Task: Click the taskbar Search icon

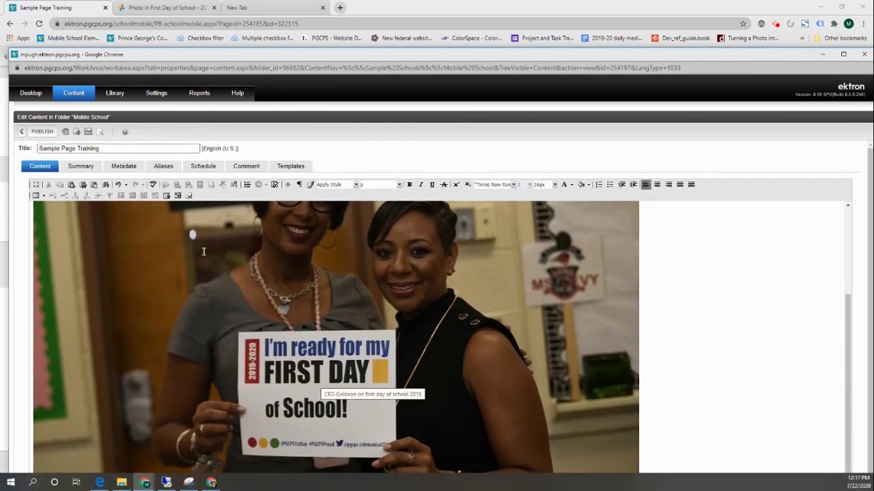Action: [x=32, y=482]
